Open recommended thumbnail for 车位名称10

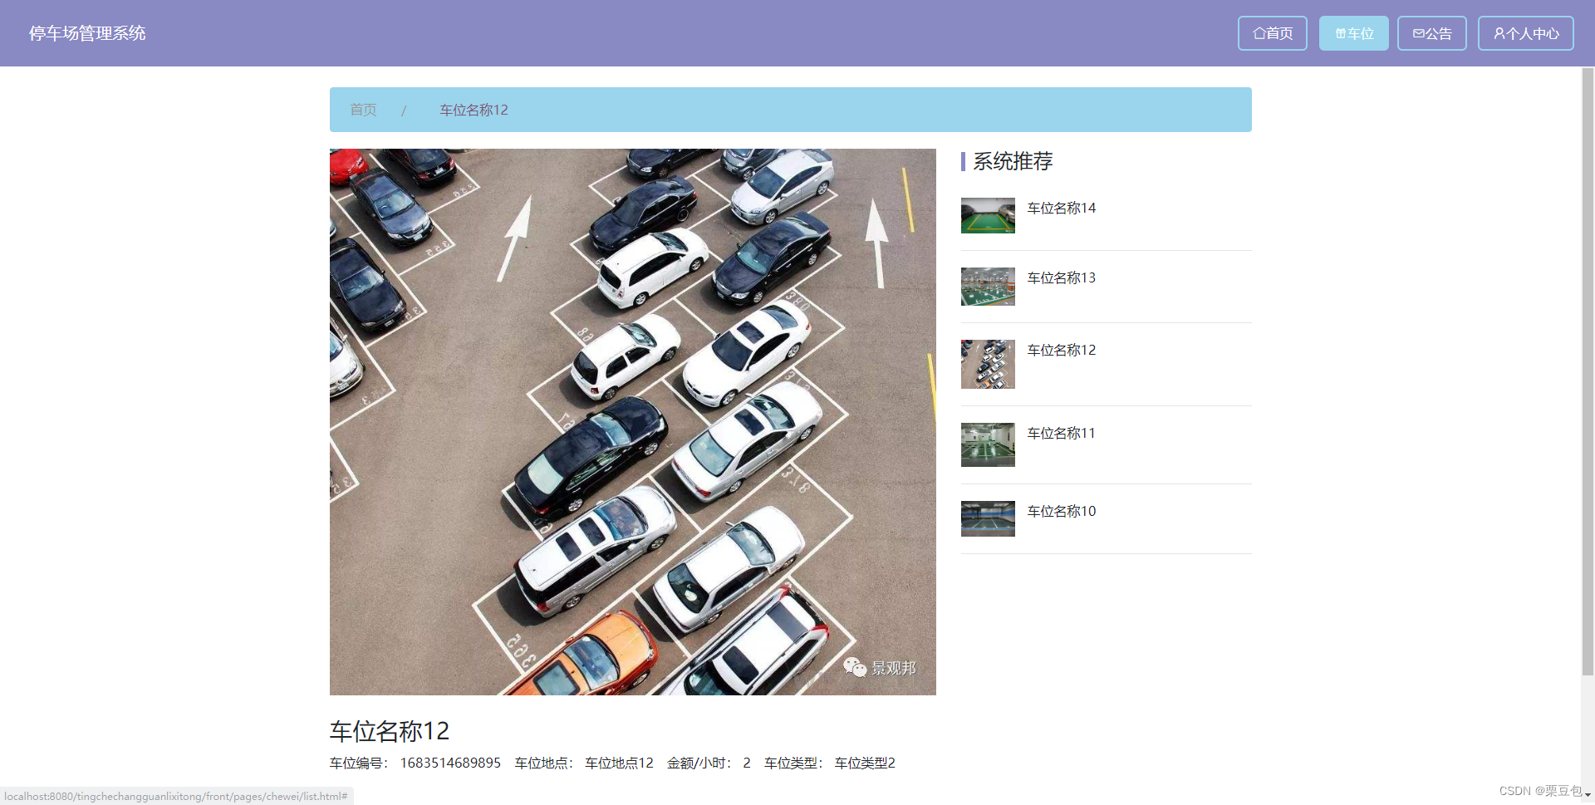pos(988,518)
